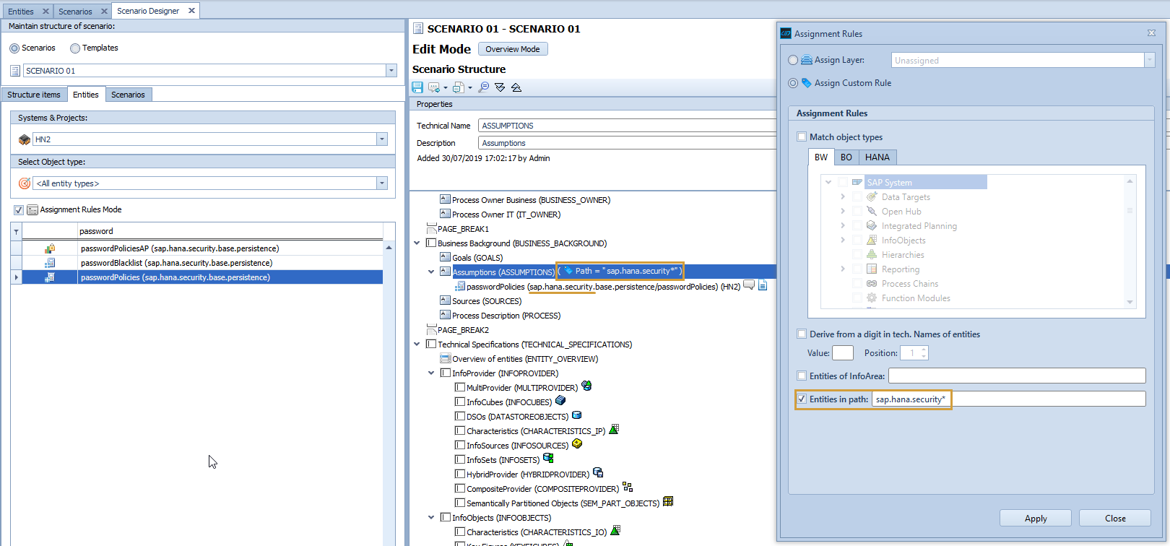The width and height of the screenshot is (1170, 546).
Task: Uncheck the Assignment Rules Mode checkbox
Action: pos(19,210)
